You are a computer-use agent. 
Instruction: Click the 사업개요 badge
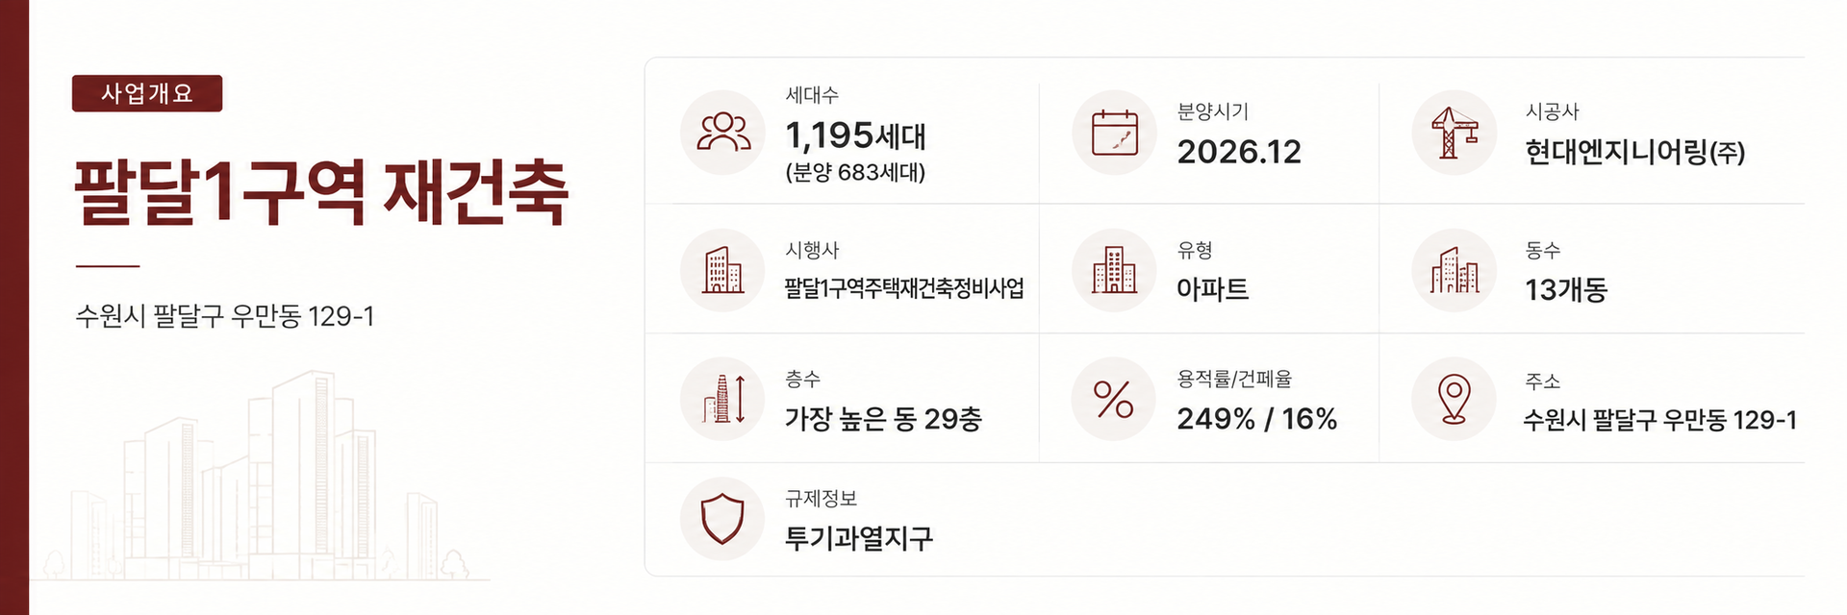147,93
